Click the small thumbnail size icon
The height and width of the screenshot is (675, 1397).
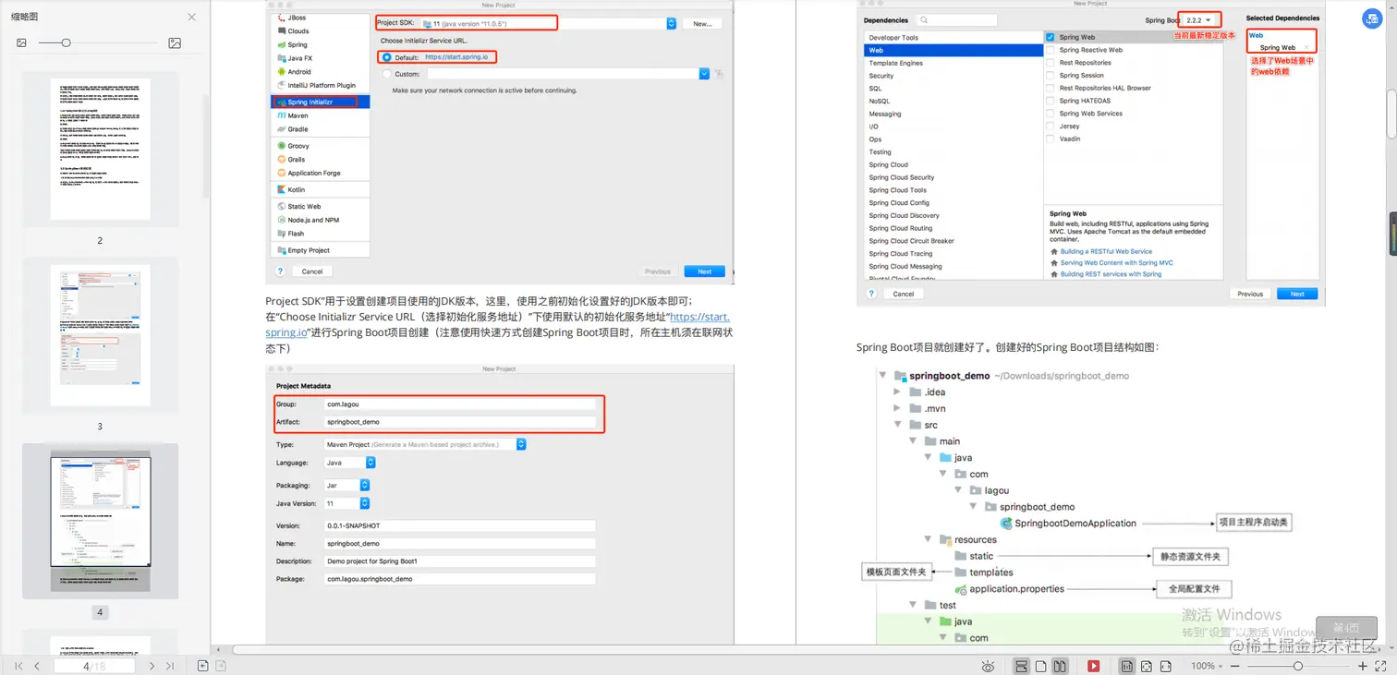tap(22, 43)
